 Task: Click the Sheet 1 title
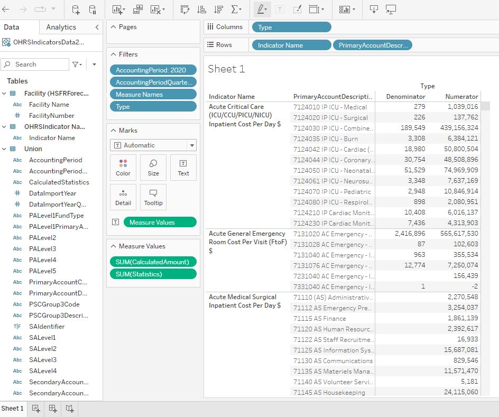click(226, 69)
